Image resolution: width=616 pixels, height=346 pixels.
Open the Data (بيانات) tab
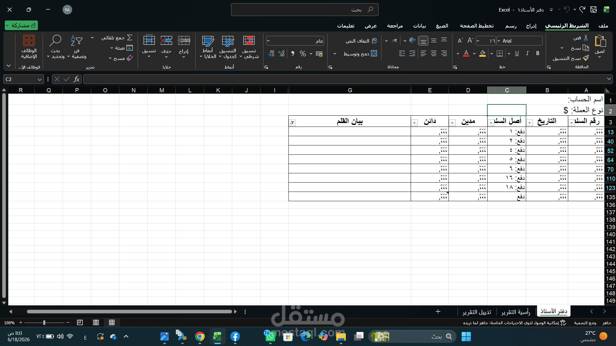click(419, 26)
